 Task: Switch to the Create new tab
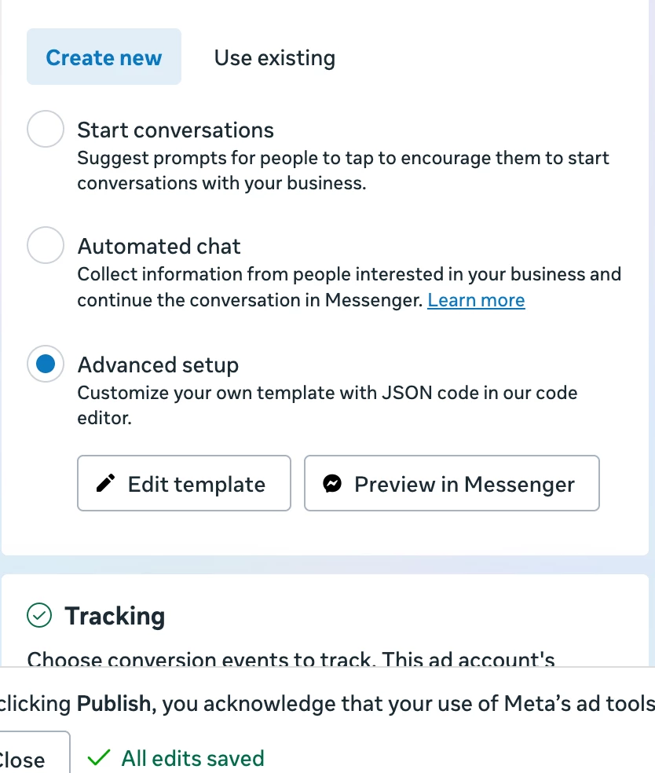point(104,57)
